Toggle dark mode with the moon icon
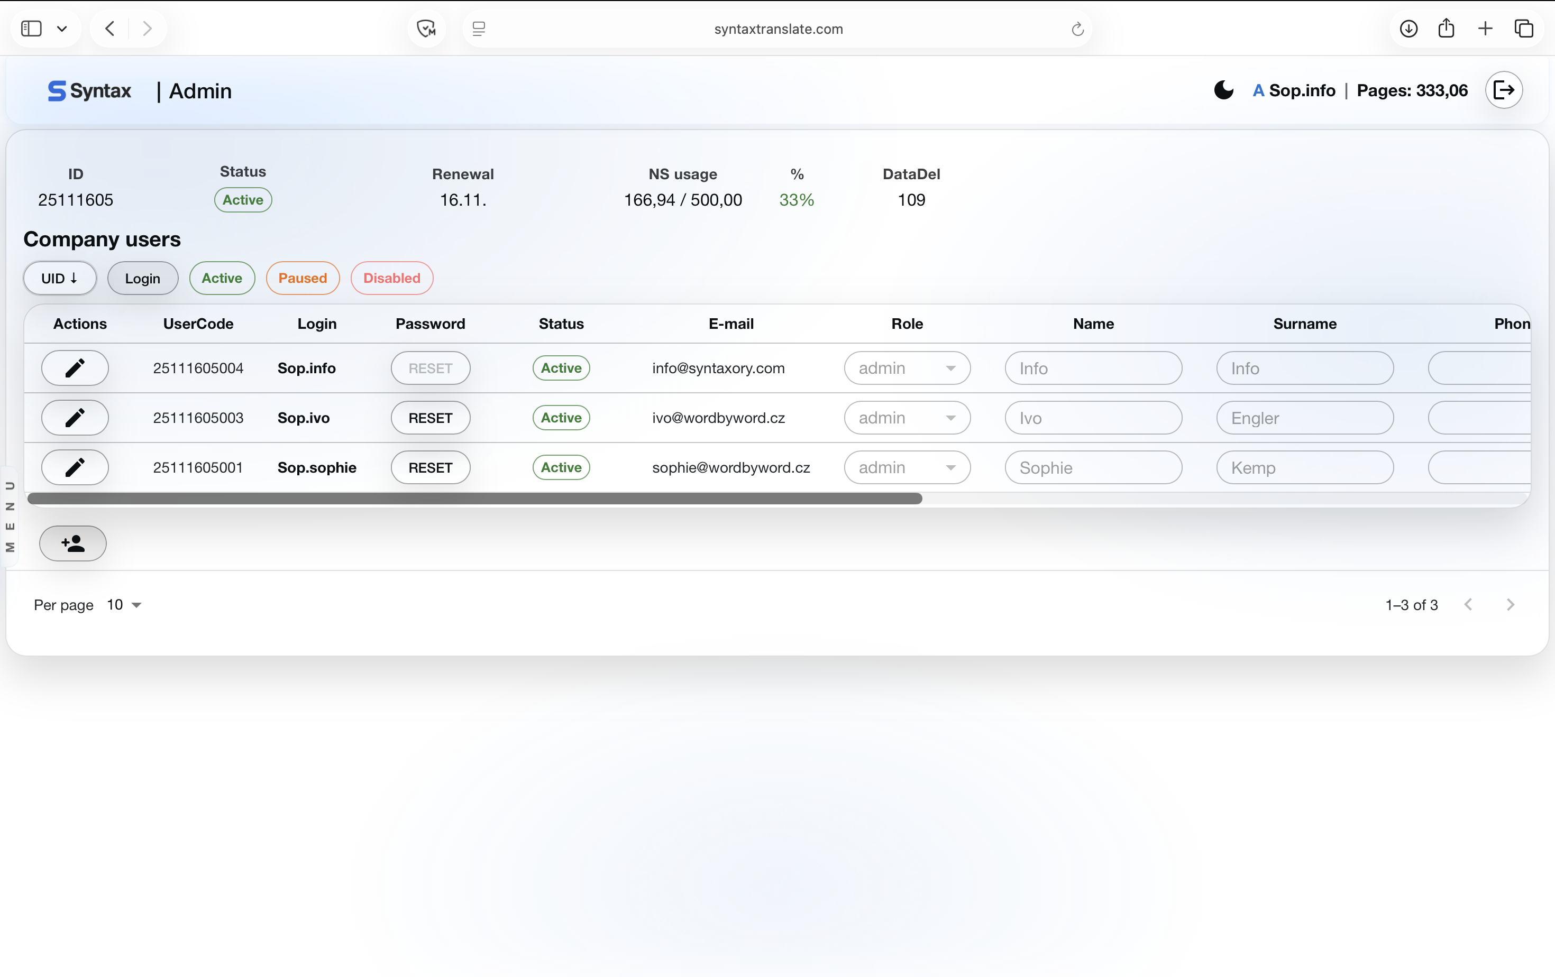 [1224, 90]
